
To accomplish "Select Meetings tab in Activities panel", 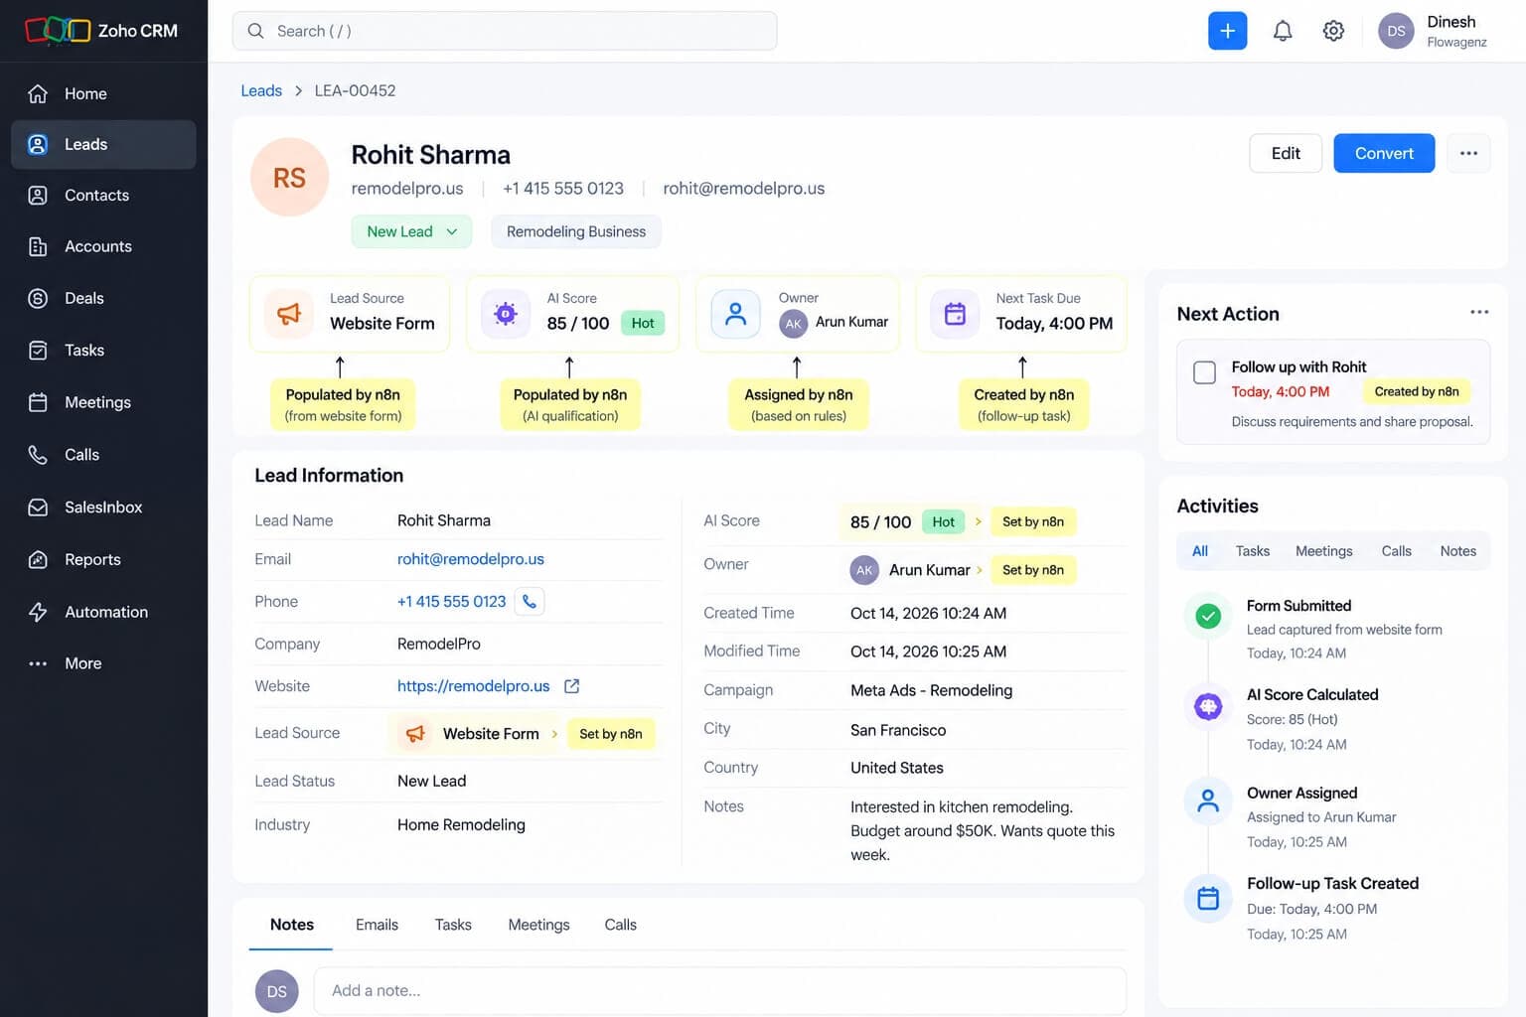I will pyautogui.click(x=1323, y=551).
